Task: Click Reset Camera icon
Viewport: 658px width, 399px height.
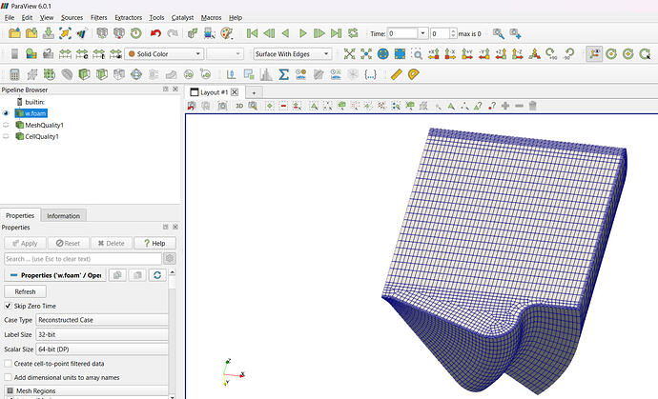Action: [x=349, y=53]
